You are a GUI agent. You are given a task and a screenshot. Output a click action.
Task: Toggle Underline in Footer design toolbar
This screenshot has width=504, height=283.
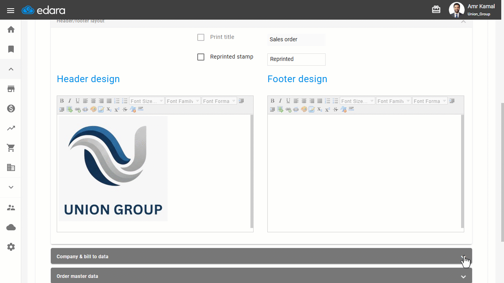click(288, 101)
